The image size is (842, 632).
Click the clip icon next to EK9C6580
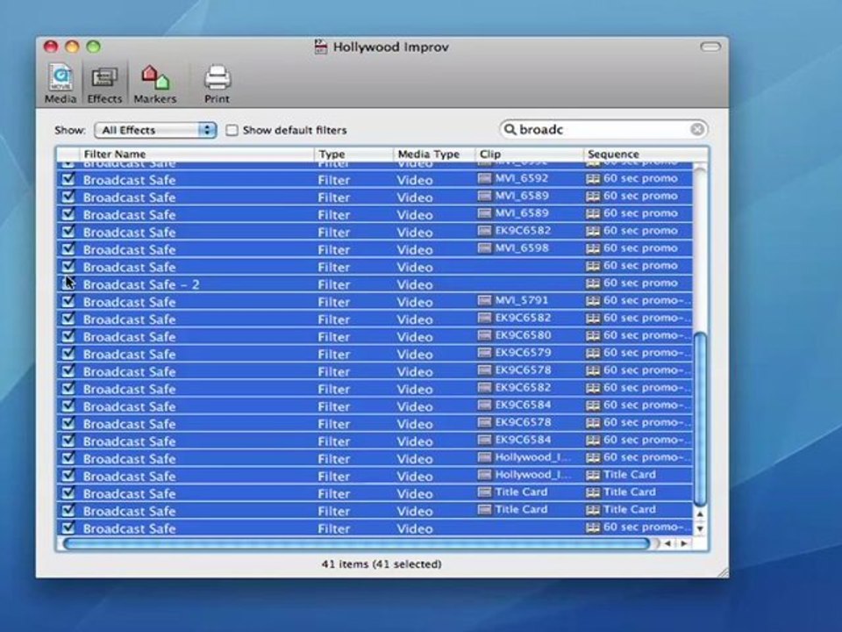click(x=484, y=335)
